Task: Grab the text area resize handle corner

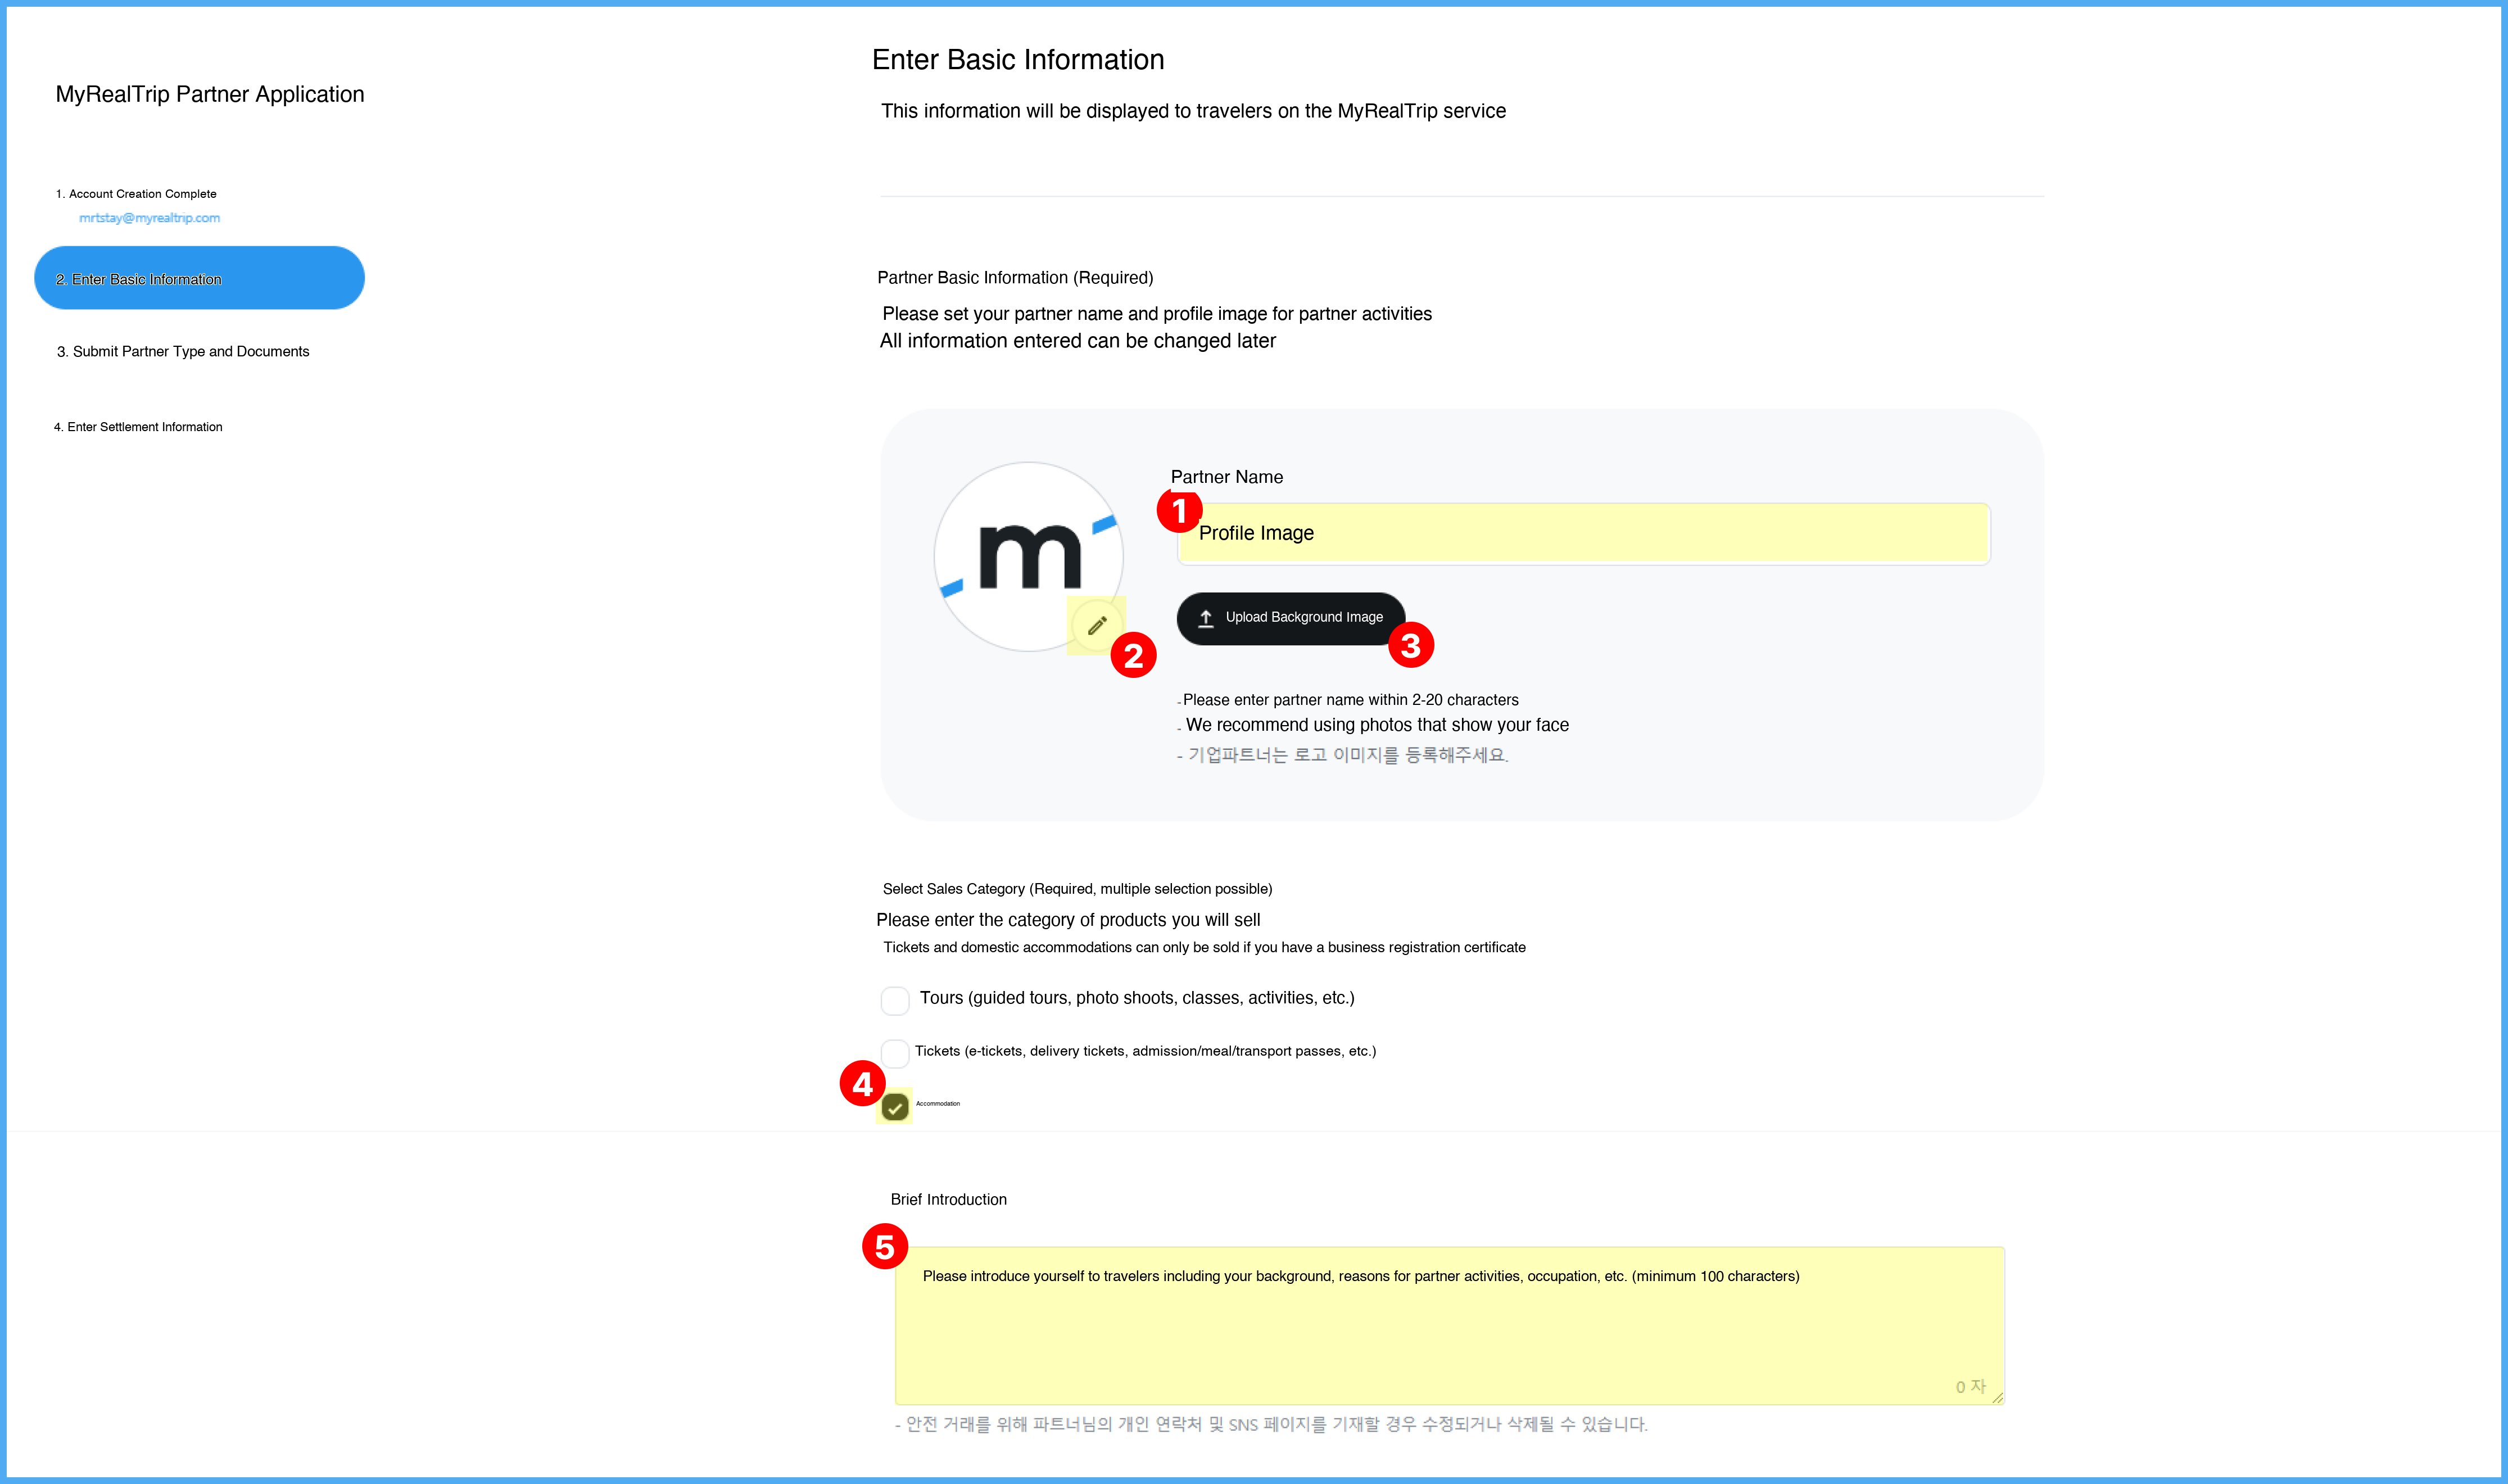Action: coord(1996,1397)
